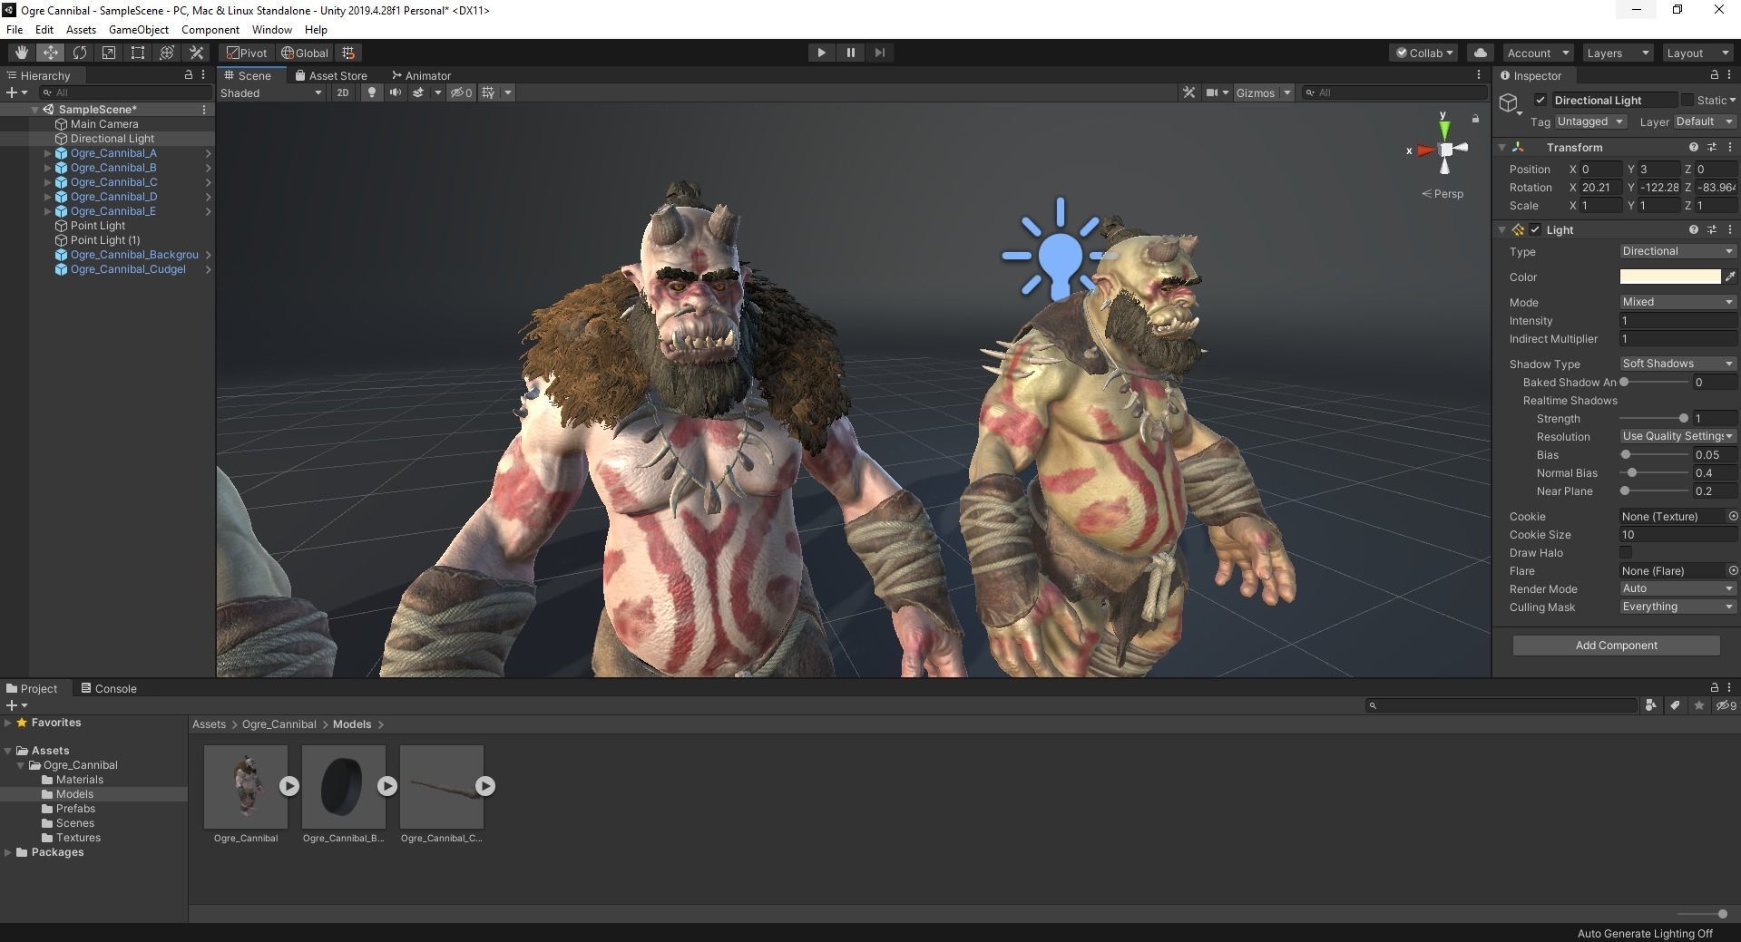
Task: Toggle scene effects icon
Action: point(418,92)
